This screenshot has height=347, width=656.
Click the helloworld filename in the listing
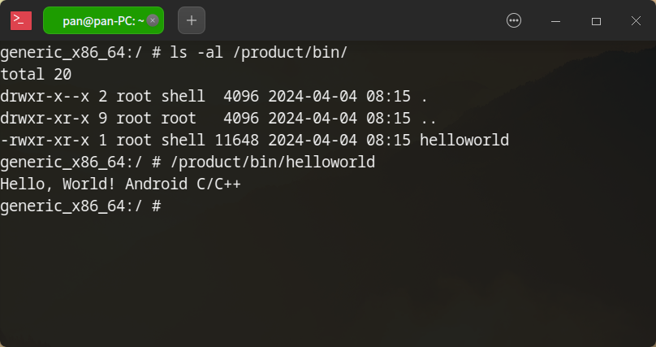click(x=464, y=141)
